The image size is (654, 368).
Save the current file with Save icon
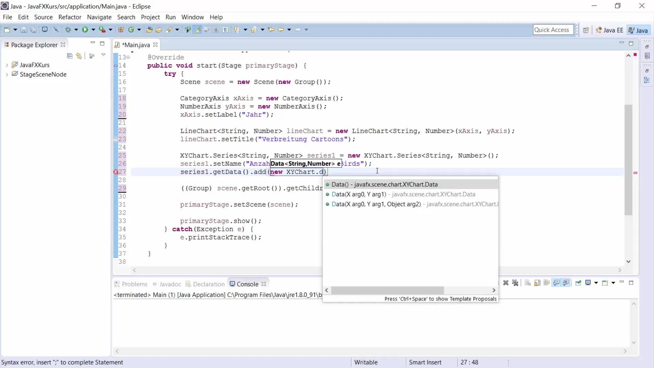[x=24, y=30]
